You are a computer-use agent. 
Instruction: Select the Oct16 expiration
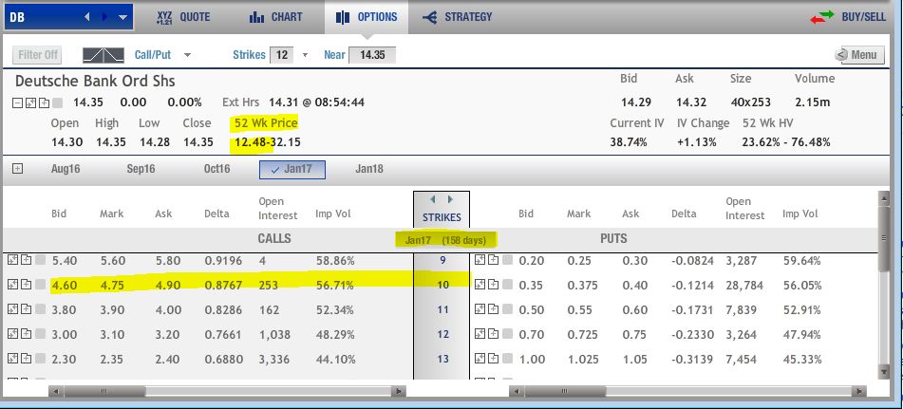tap(217, 169)
